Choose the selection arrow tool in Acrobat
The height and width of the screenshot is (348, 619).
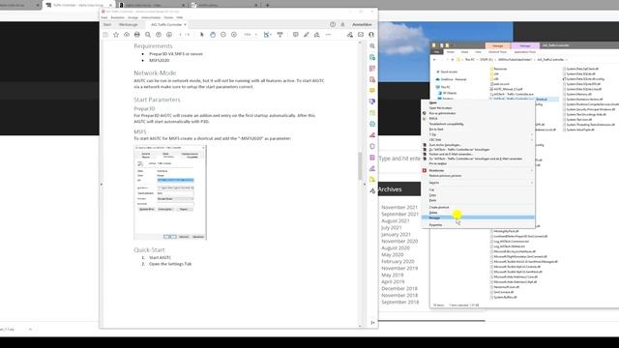(x=202, y=35)
